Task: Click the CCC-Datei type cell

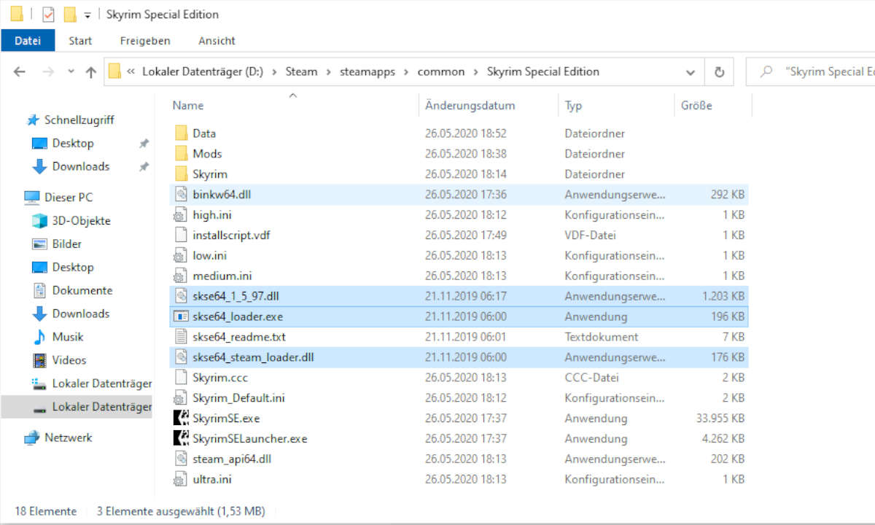Action: click(x=591, y=378)
